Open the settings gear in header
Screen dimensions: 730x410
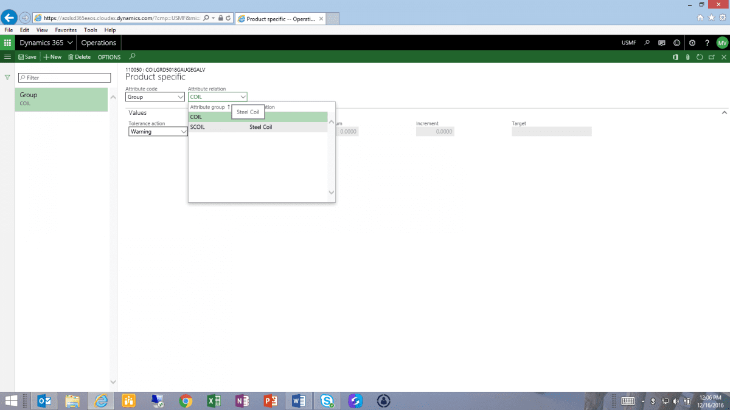(x=692, y=43)
